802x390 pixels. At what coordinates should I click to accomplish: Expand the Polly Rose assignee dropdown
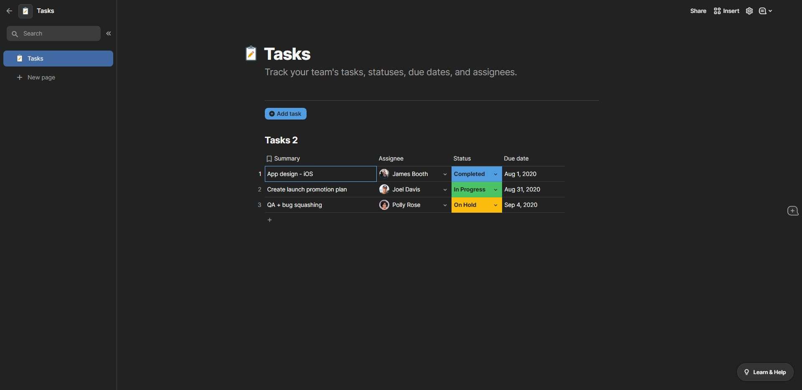point(445,205)
